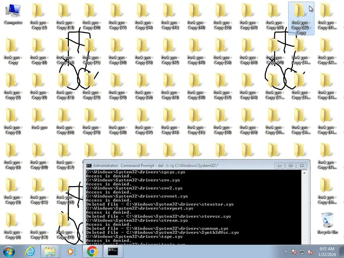Select folder 'fuck ypu - Copy (49)'
The width and height of the screenshot is (344, 258).
(196, 51)
